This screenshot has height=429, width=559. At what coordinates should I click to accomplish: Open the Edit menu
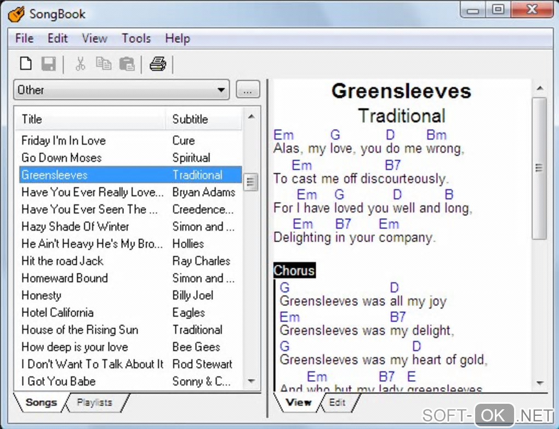[x=58, y=38]
